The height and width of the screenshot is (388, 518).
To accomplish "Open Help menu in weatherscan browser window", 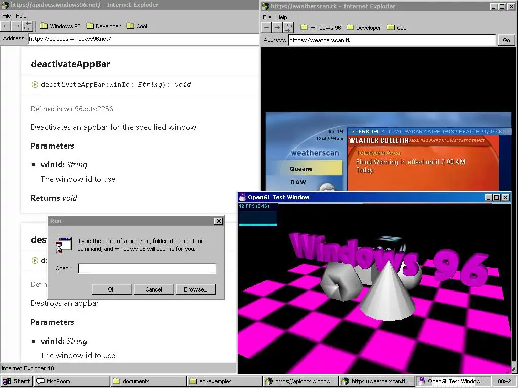I will coord(282,17).
